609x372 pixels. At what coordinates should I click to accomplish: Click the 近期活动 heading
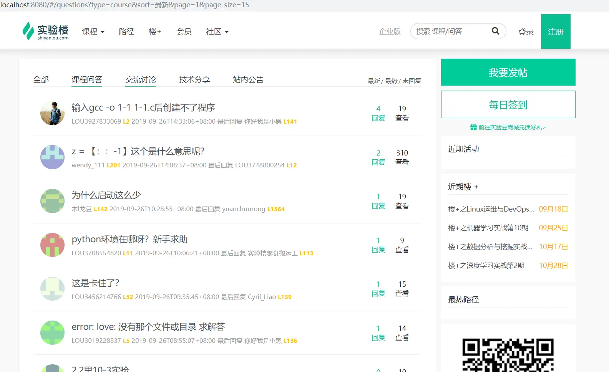point(463,149)
